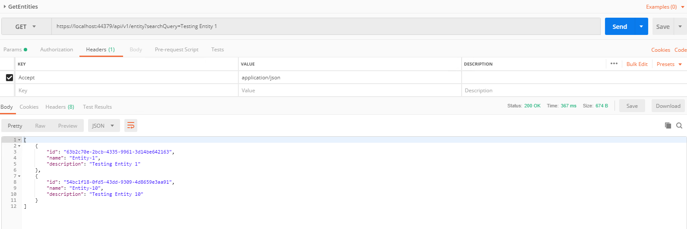This screenshot has width=687, height=229.
Task: Click the Download response button
Action: (x=668, y=106)
